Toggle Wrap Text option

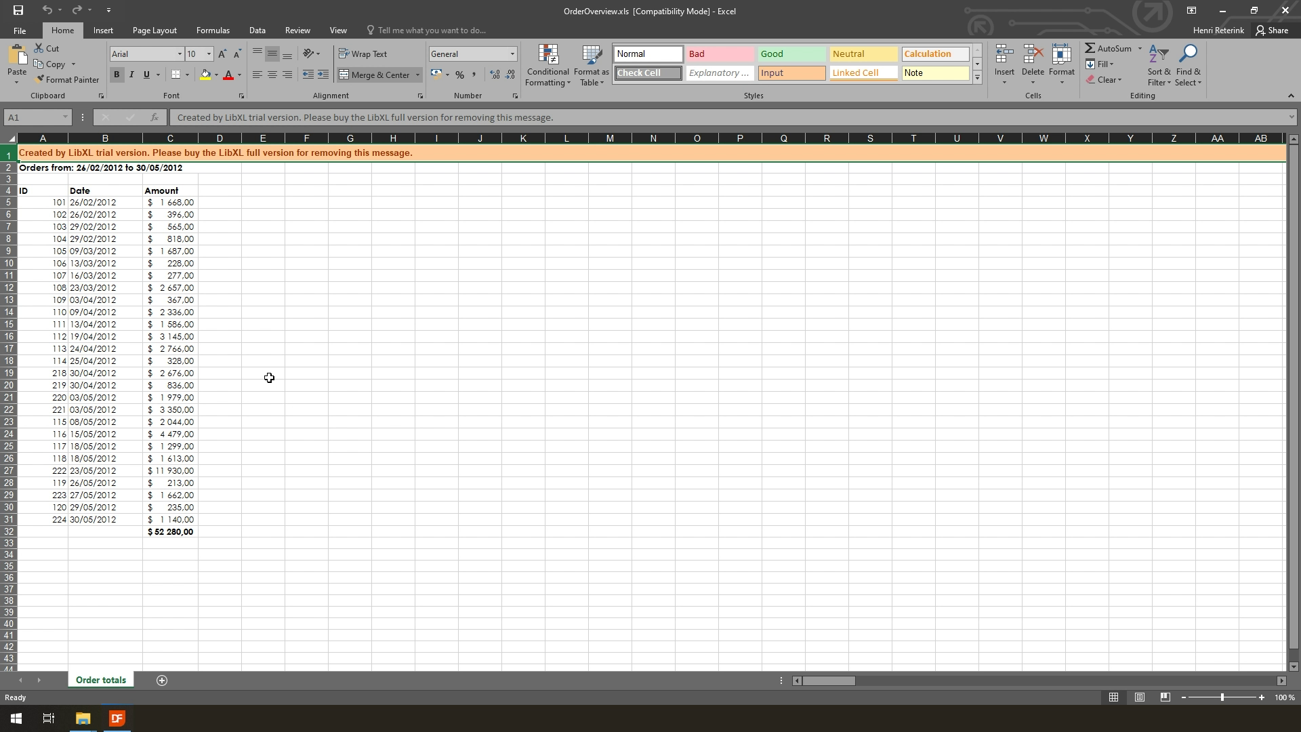[363, 54]
